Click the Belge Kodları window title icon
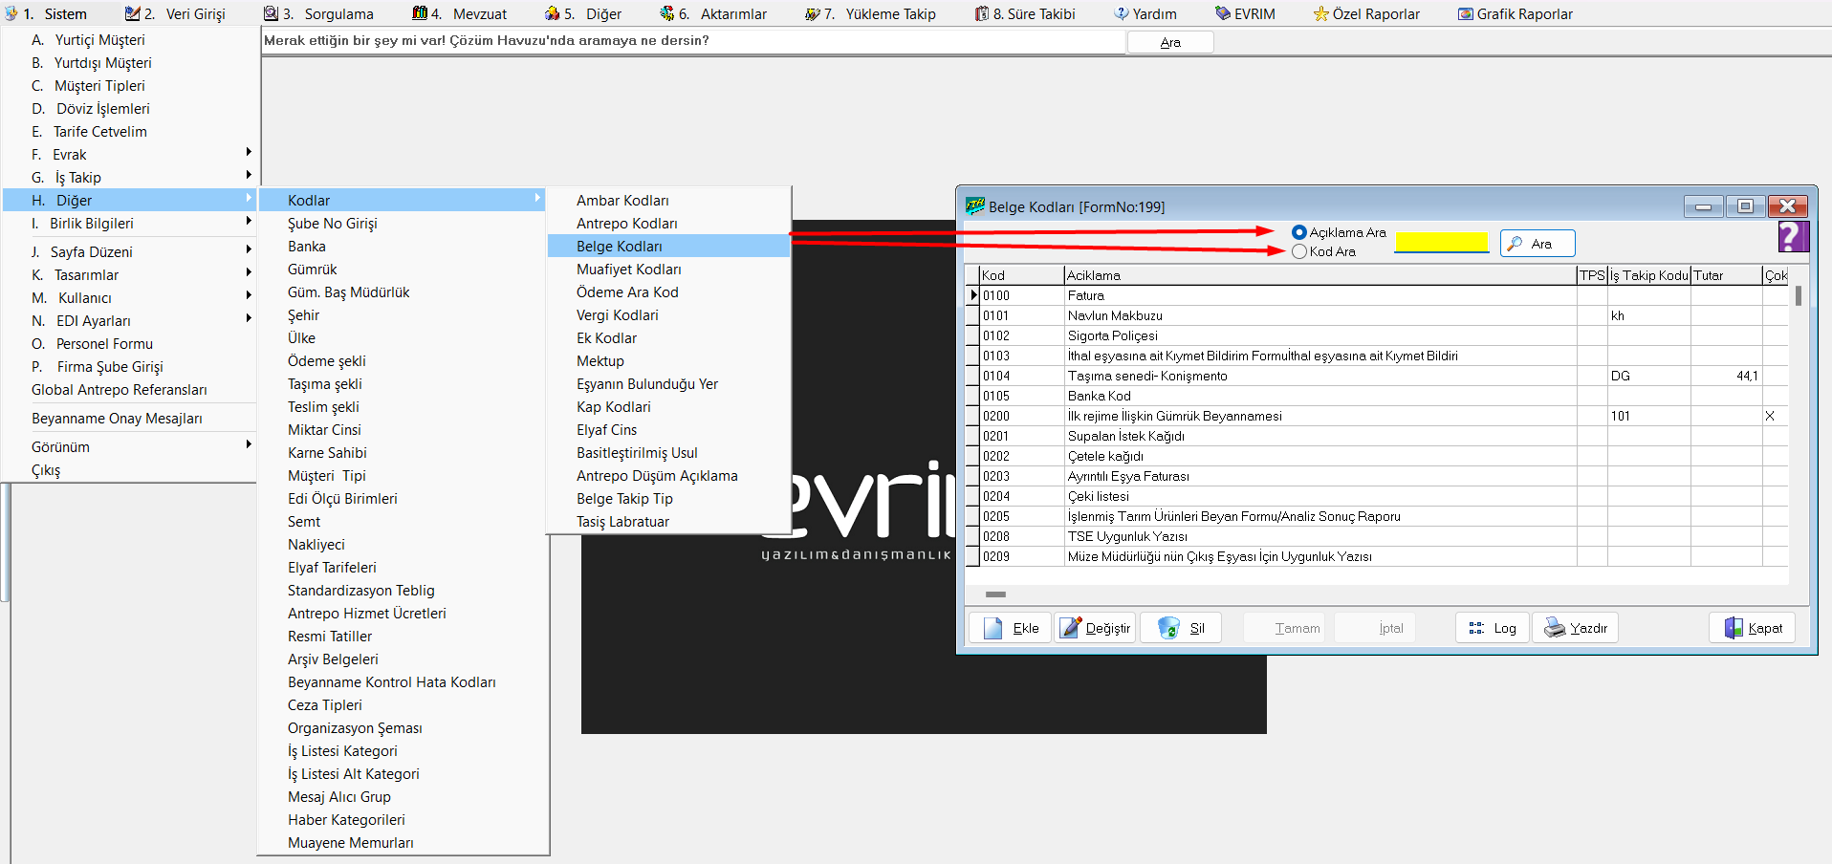Image resolution: width=1832 pixels, height=864 pixels. point(974,205)
